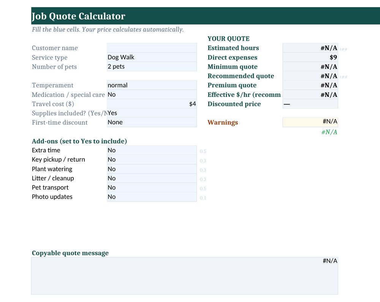
Task: Select the Pet transport label
Action: point(50,187)
